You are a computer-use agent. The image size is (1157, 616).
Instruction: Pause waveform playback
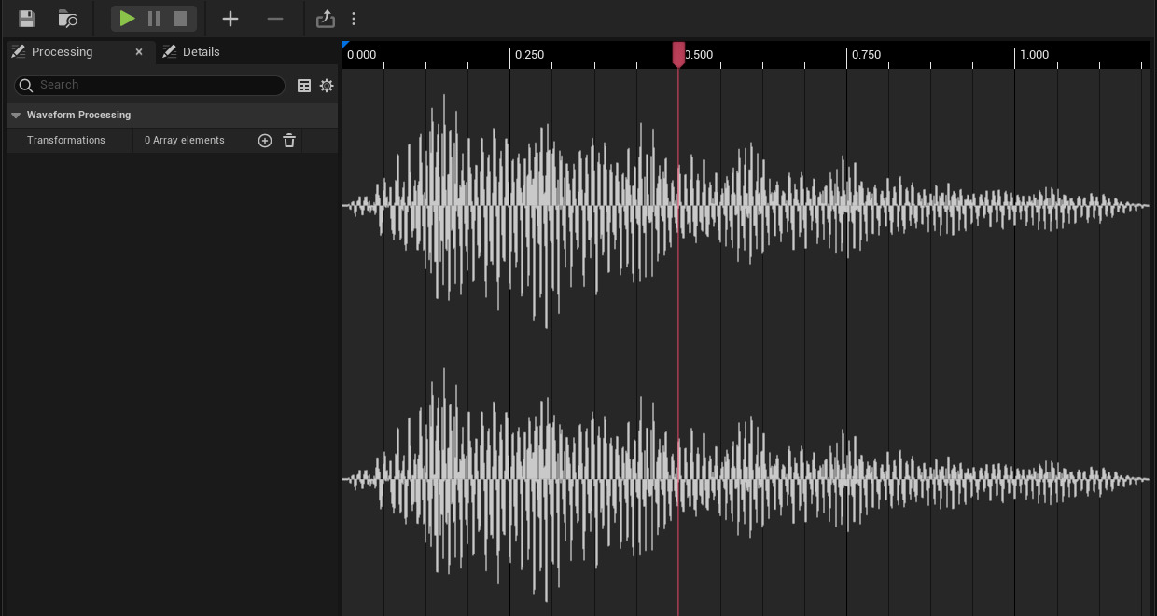(x=152, y=18)
